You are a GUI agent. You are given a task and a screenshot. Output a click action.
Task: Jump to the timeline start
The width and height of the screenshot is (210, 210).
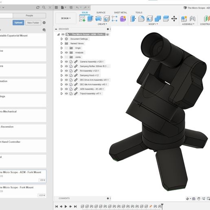coord(57,206)
